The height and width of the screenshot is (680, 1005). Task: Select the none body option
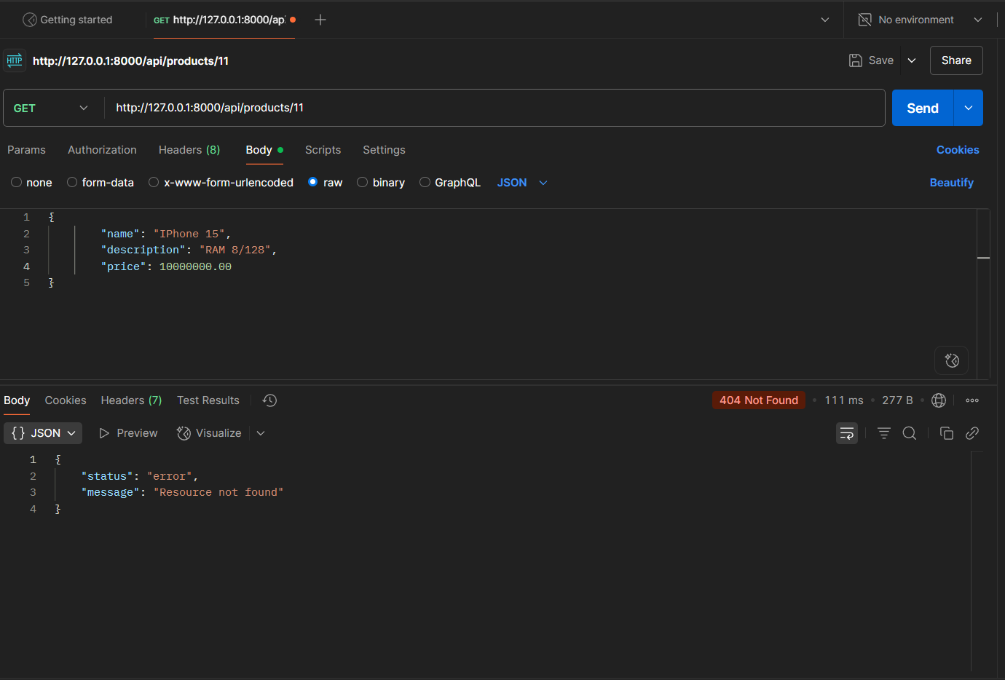point(31,182)
